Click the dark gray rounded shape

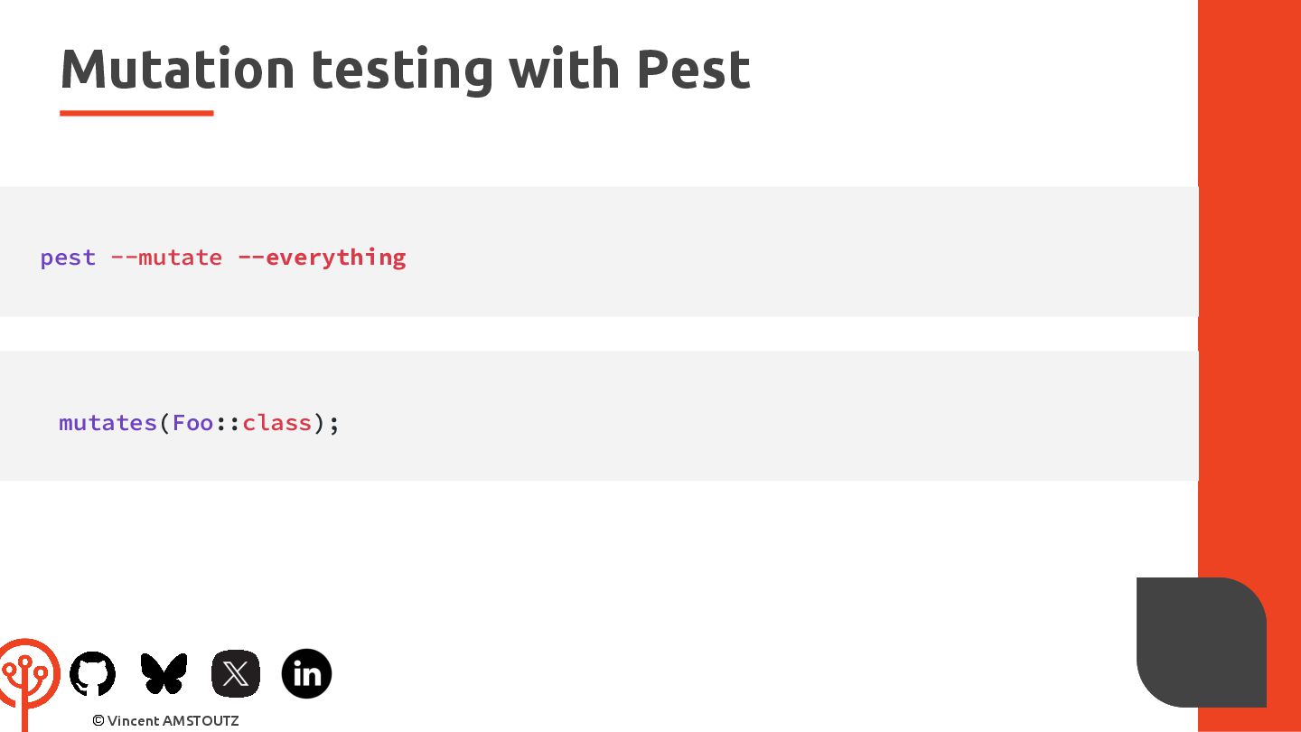point(1201,643)
